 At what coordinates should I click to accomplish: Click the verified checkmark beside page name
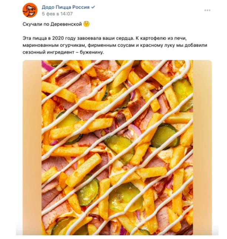coord(93,7)
